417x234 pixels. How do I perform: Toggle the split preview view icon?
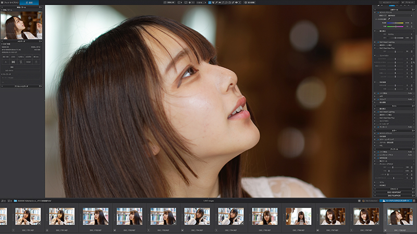[179, 3]
